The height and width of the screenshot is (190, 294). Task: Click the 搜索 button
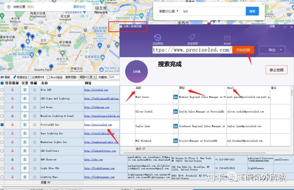point(252,11)
